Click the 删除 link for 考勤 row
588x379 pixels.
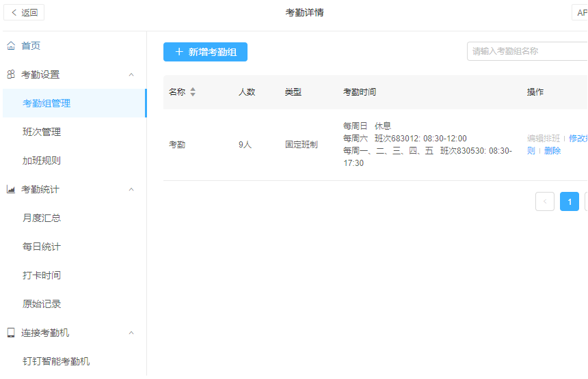click(x=552, y=151)
